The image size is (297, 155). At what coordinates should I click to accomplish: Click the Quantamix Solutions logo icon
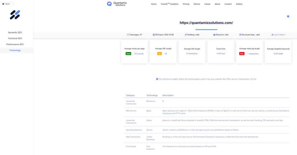pyautogui.click(x=109, y=4)
